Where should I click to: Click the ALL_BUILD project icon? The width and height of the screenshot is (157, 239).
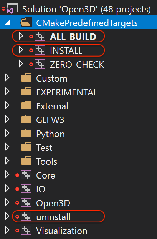pyautogui.click(x=40, y=37)
